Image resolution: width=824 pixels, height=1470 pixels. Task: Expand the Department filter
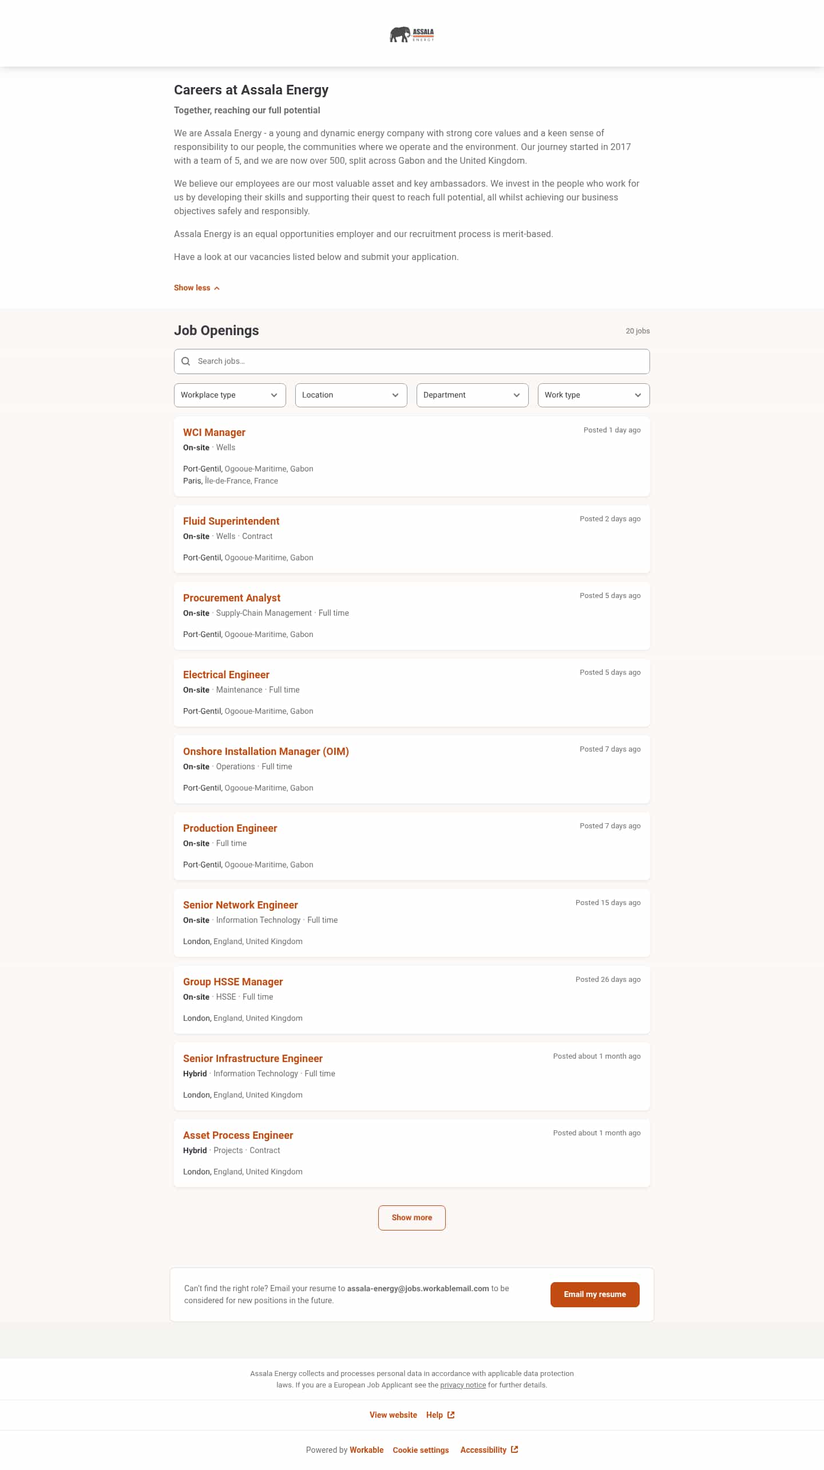[x=472, y=395]
